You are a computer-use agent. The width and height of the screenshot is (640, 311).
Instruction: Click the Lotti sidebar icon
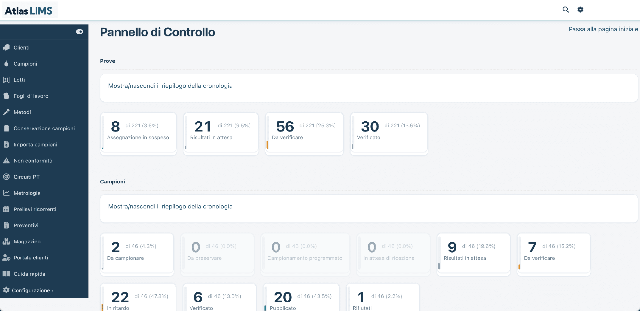pos(6,80)
